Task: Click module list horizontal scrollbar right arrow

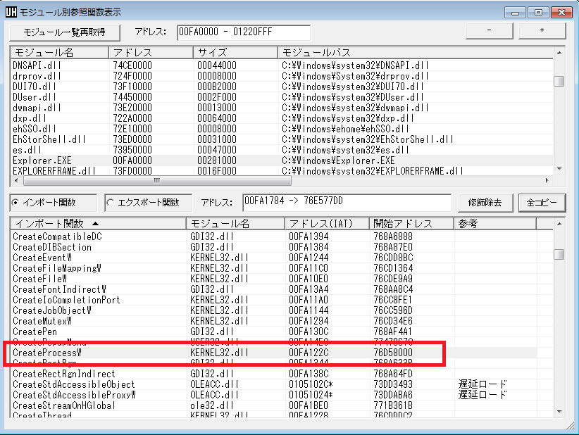Action: 547,180
